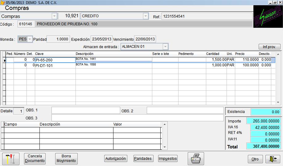Click the Impuestos button
The width and height of the screenshot is (283, 166).
click(168, 159)
